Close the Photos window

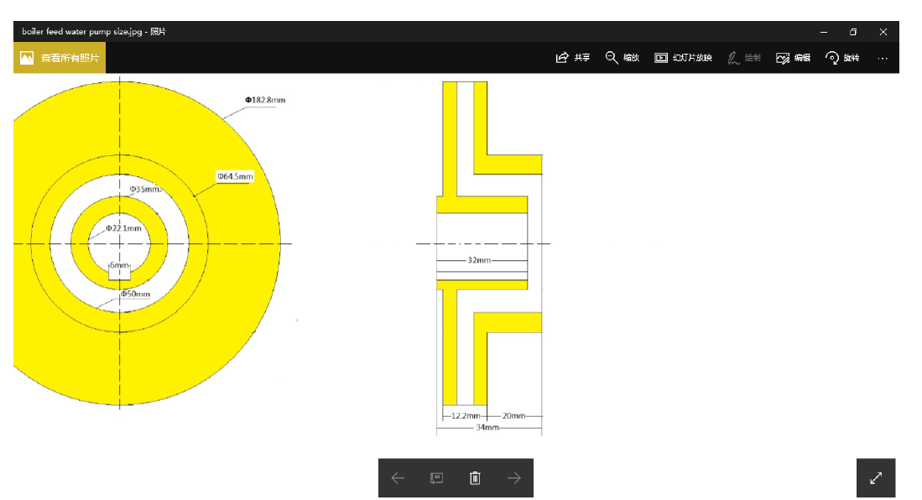coord(883,32)
